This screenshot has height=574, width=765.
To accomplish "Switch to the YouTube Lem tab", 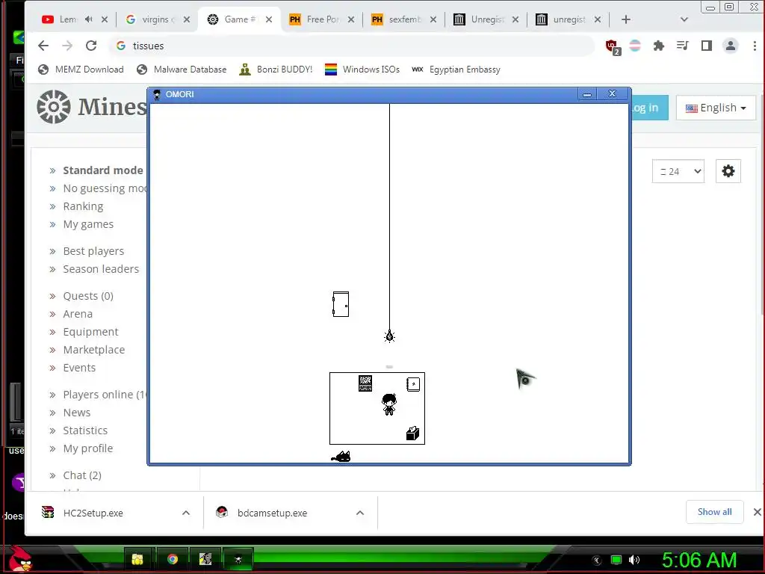I will coord(68,19).
